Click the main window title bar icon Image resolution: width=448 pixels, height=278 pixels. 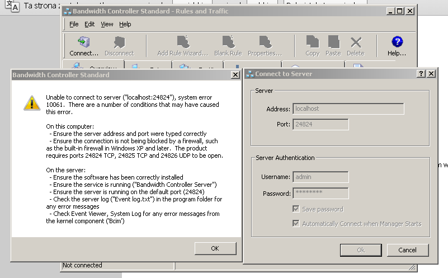click(68, 11)
